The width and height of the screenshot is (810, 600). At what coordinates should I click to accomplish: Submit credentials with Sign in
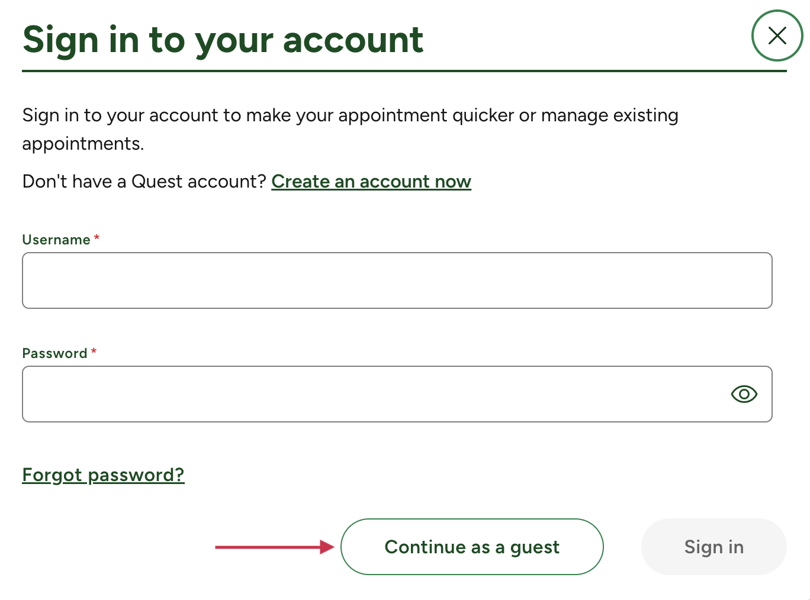tap(713, 547)
